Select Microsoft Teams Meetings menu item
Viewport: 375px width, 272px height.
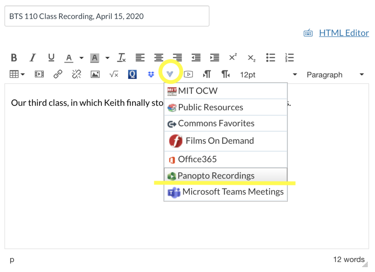click(x=226, y=192)
